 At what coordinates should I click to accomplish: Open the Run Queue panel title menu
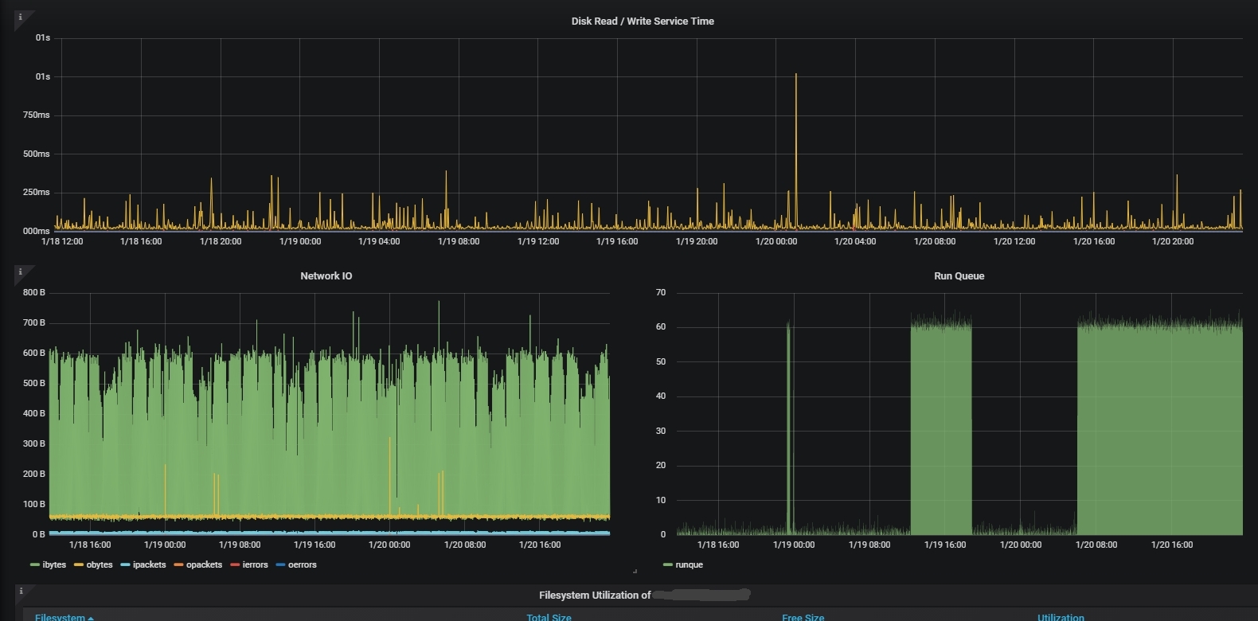959,276
